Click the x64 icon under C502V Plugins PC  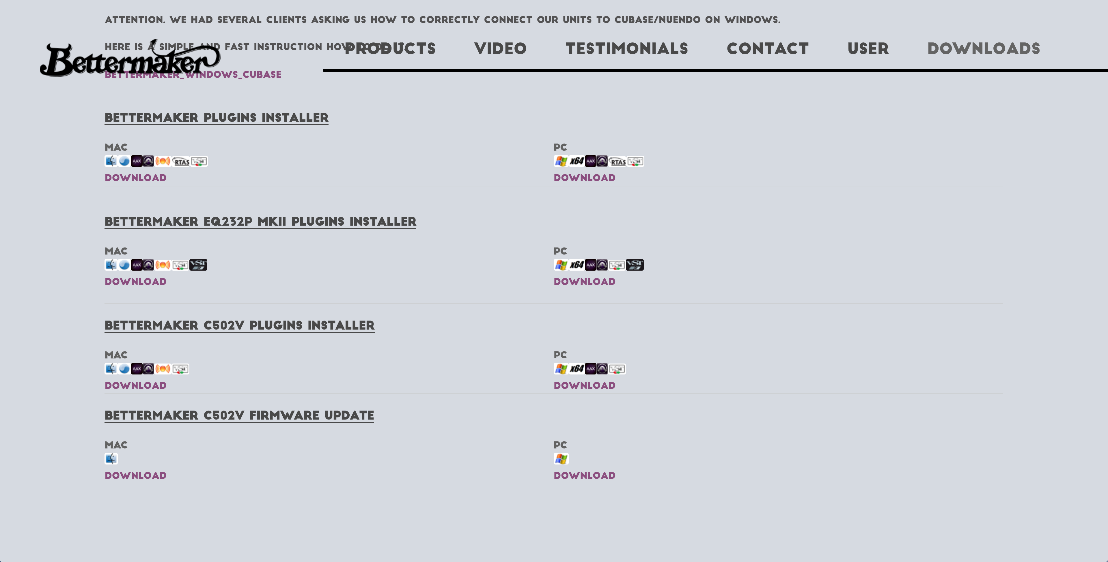tap(576, 369)
